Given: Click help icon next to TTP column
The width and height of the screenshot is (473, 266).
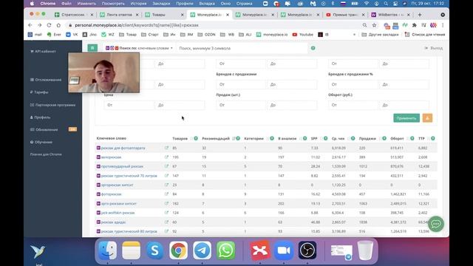Looking at the screenshot, I should pos(433,138).
